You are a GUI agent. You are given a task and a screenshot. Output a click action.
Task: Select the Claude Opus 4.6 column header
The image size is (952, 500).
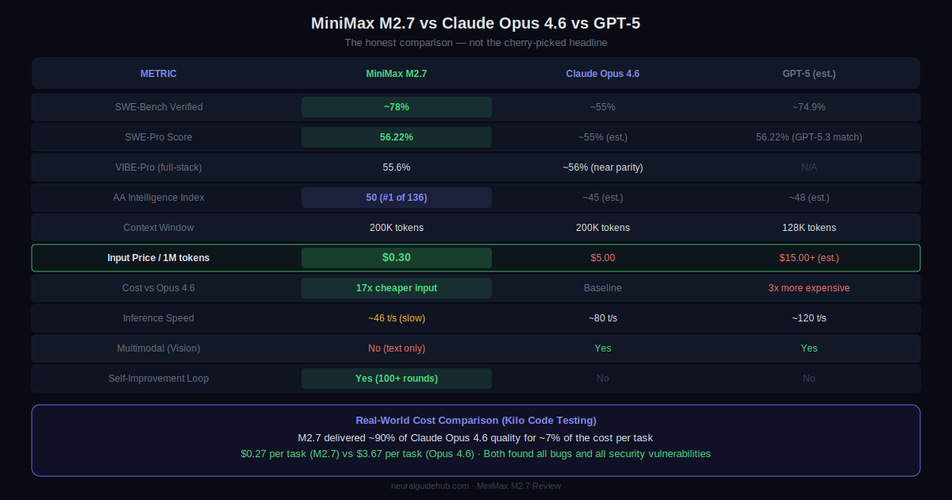(602, 74)
